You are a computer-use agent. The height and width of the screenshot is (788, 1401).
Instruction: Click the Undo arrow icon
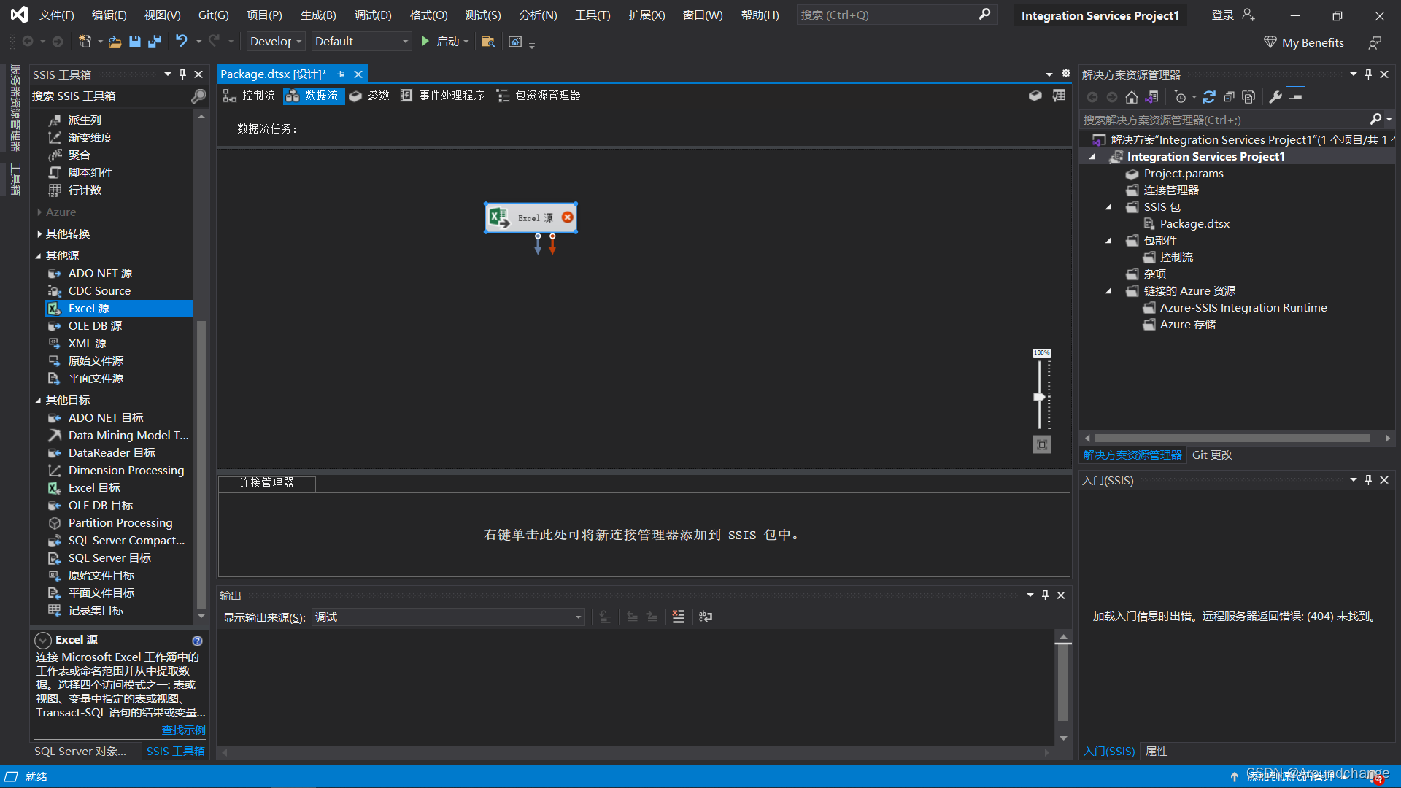pyautogui.click(x=181, y=42)
